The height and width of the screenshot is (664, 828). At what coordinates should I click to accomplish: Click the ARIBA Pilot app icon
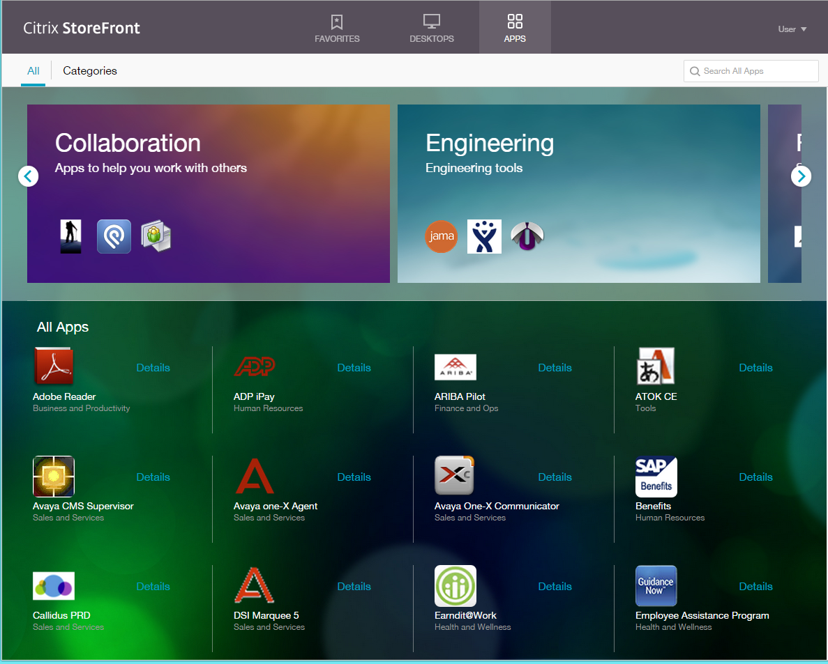pos(455,366)
